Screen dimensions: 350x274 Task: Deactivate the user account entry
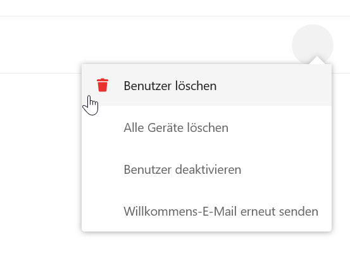click(x=206, y=169)
